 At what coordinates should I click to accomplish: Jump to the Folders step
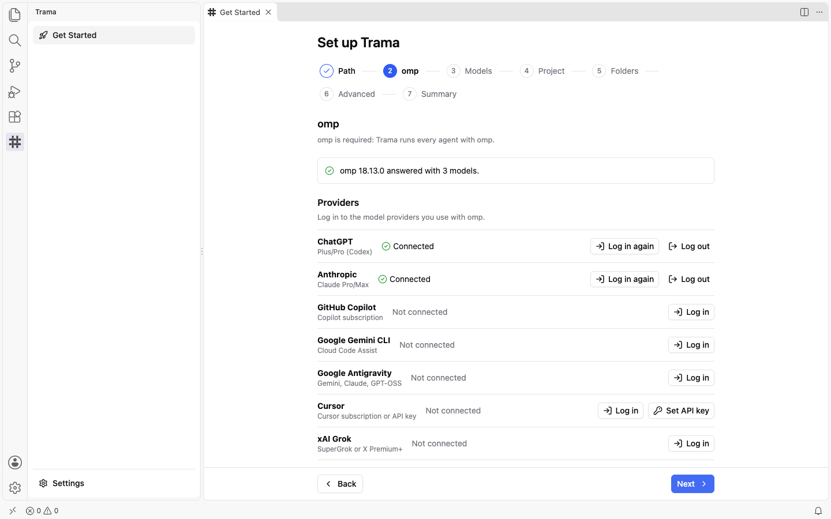pos(615,71)
